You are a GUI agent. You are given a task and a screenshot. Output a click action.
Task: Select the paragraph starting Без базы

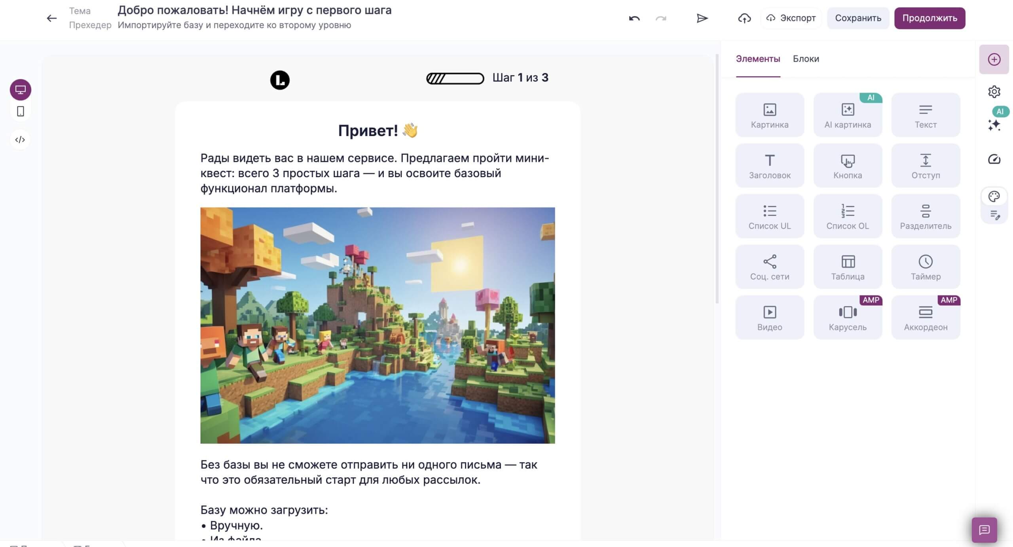tap(369, 472)
